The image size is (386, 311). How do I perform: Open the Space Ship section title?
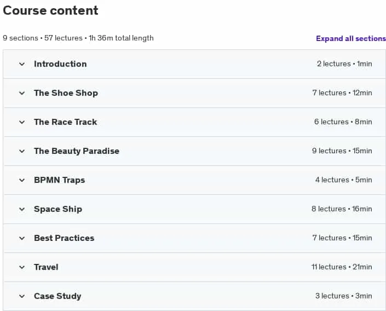click(58, 209)
